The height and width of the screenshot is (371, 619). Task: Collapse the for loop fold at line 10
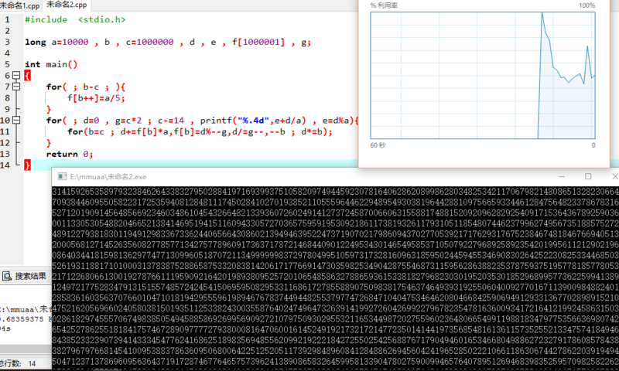pyautogui.click(x=16, y=121)
